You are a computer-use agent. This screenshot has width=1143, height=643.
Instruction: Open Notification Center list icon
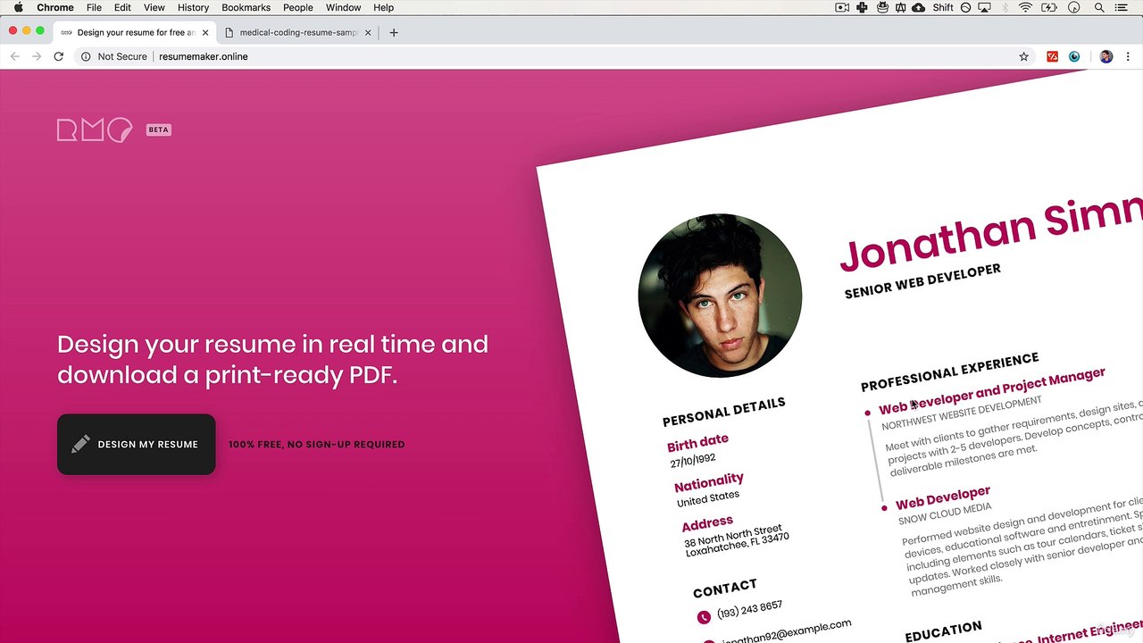(1122, 7)
